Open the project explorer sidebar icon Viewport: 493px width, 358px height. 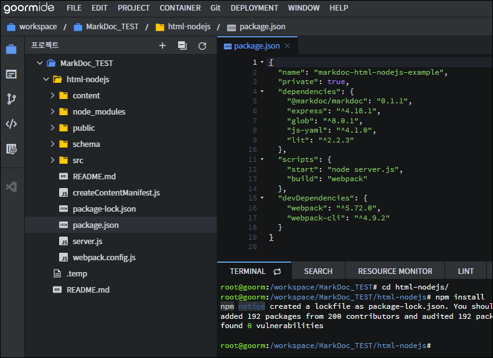point(11,49)
